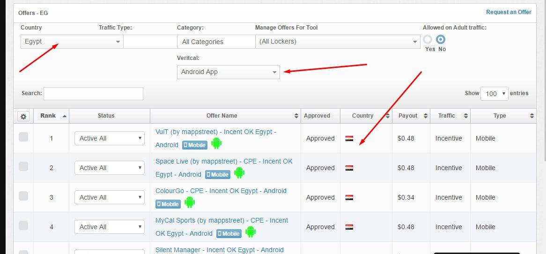546x254 pixels.
Task: Sort table by Rank column arrow
Action: (65, 116)
